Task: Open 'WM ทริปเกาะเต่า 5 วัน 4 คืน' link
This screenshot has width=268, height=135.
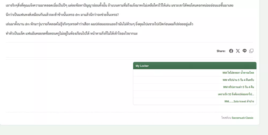Action: 238,87
